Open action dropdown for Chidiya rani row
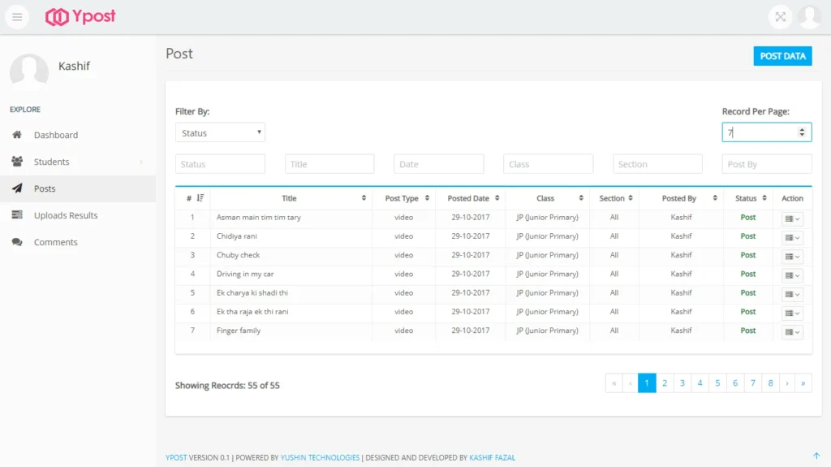 click(792, 238)
